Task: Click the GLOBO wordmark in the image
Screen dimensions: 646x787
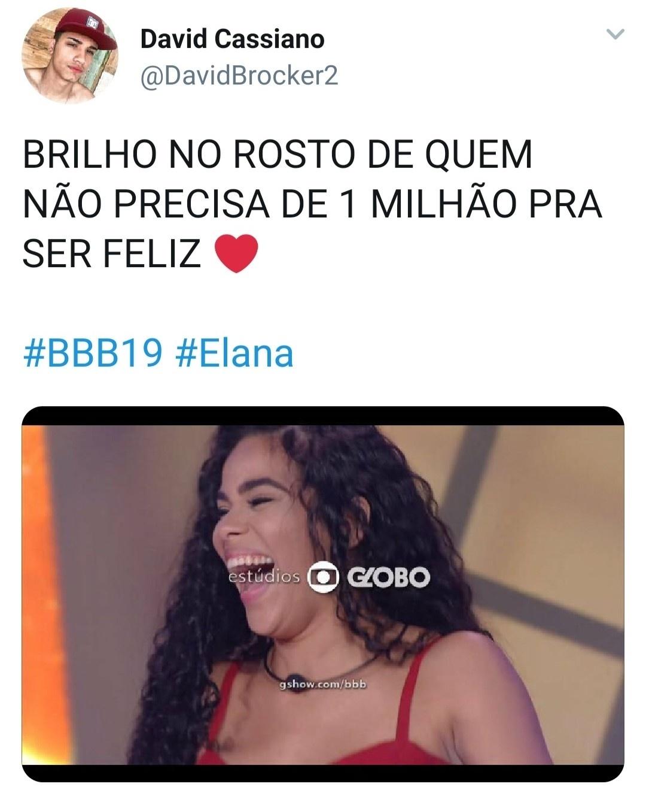Action: 387,577
